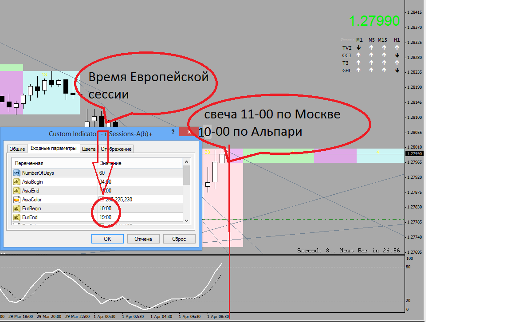
Task: Close the Custom Indicator dialog
Action: coord(189,132)
